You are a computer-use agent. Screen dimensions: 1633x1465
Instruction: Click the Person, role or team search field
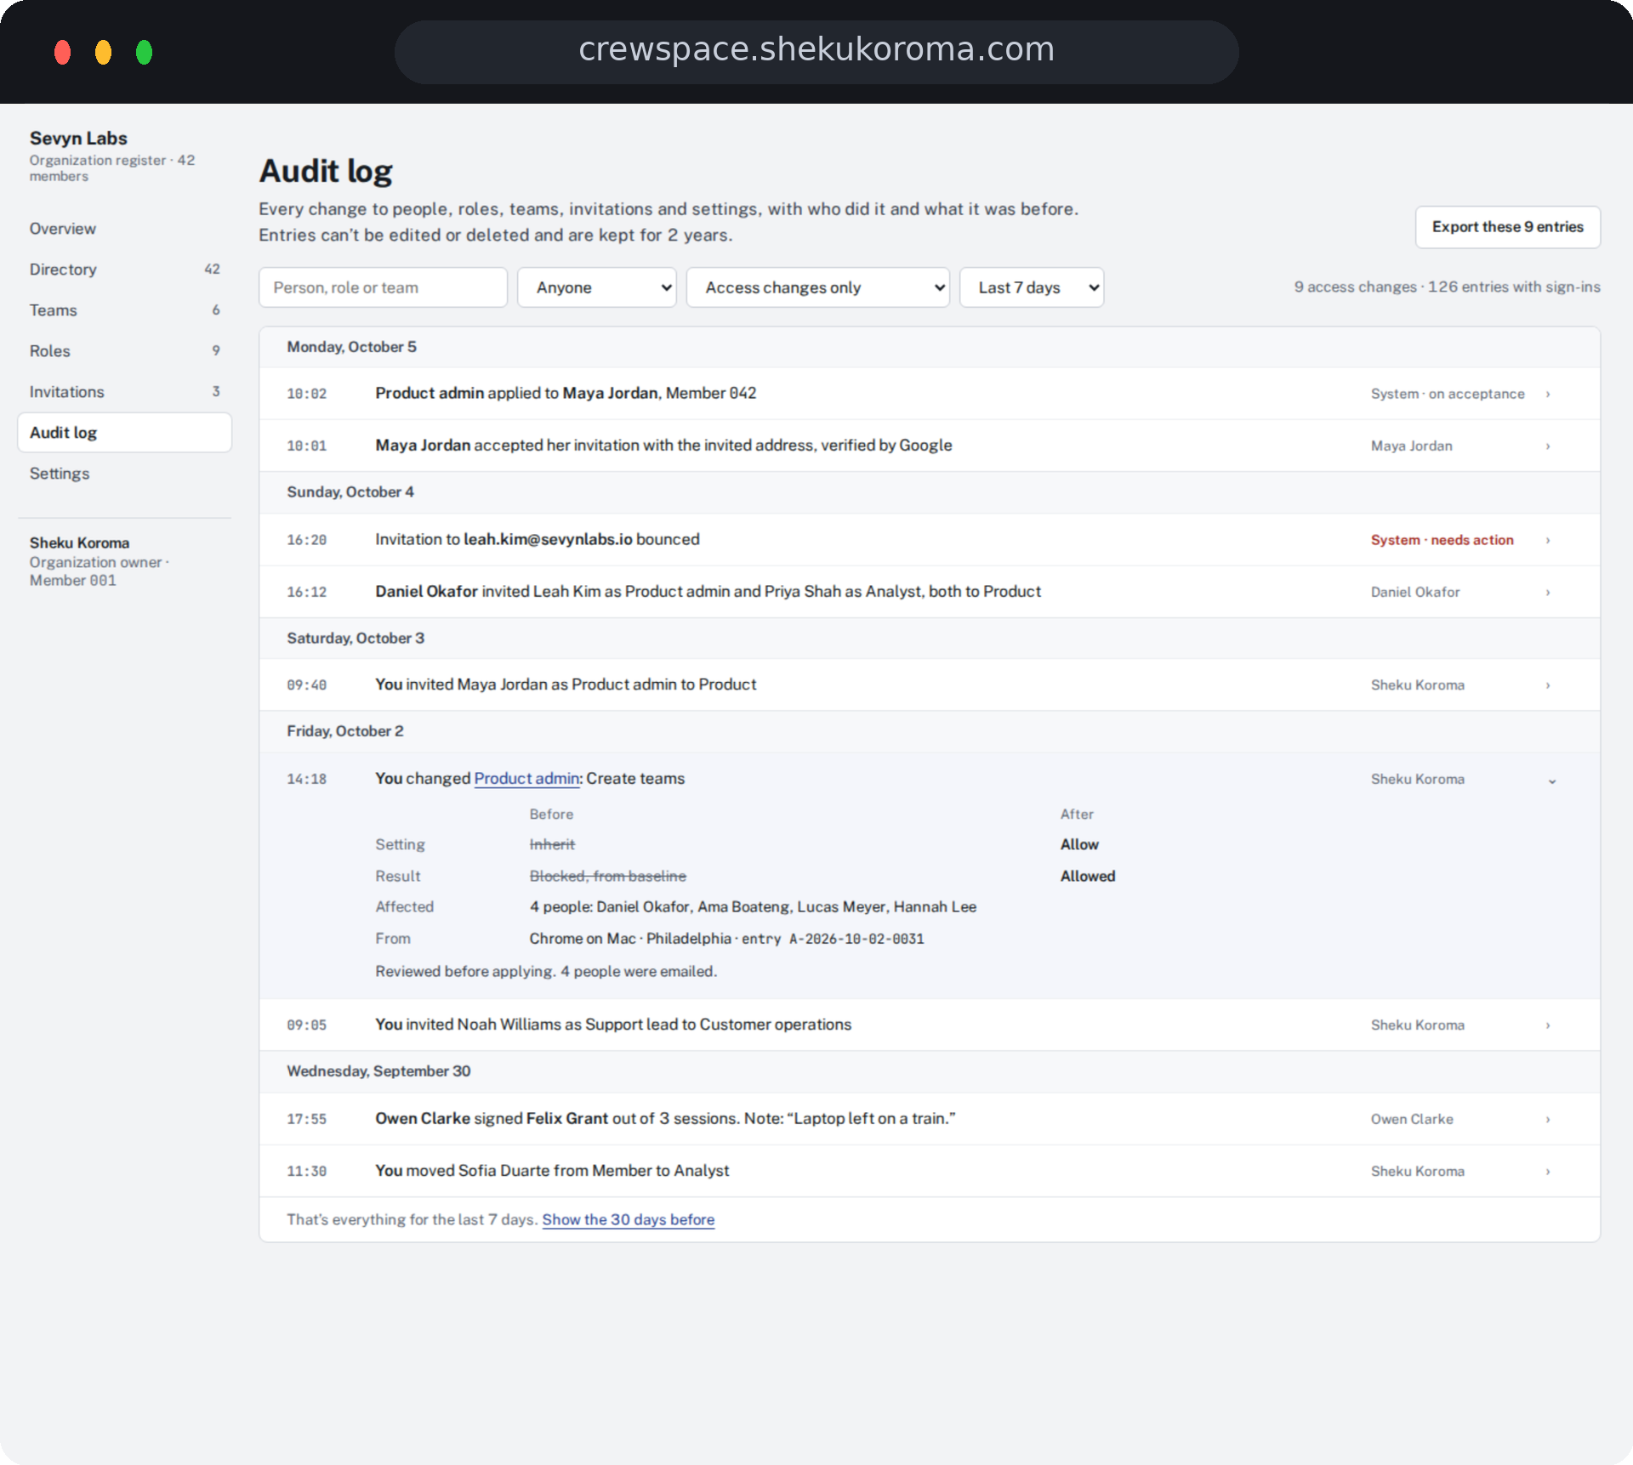coord(383,287)
